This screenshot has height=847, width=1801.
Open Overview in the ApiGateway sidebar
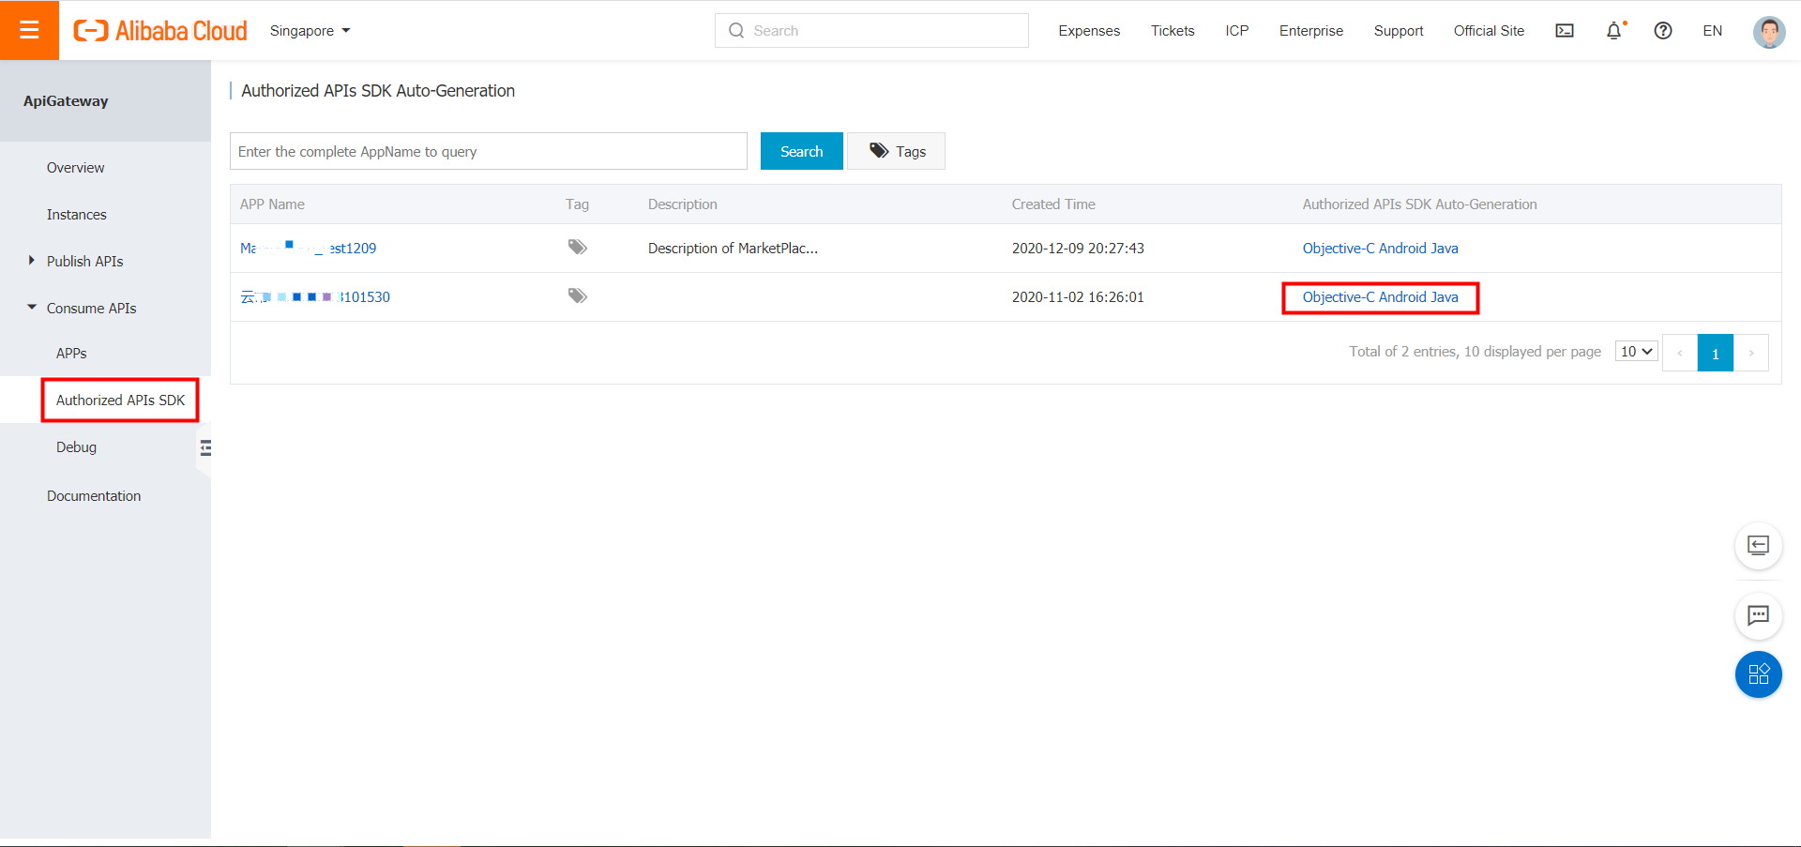point(76,168)
